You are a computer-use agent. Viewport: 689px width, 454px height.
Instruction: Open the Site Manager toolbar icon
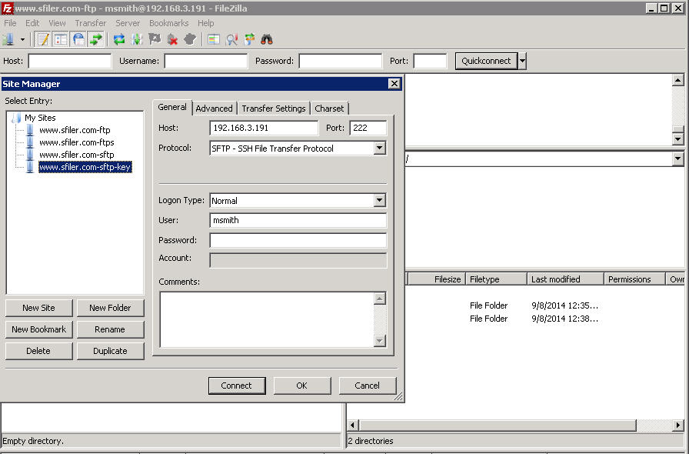(x=8, y=39)
